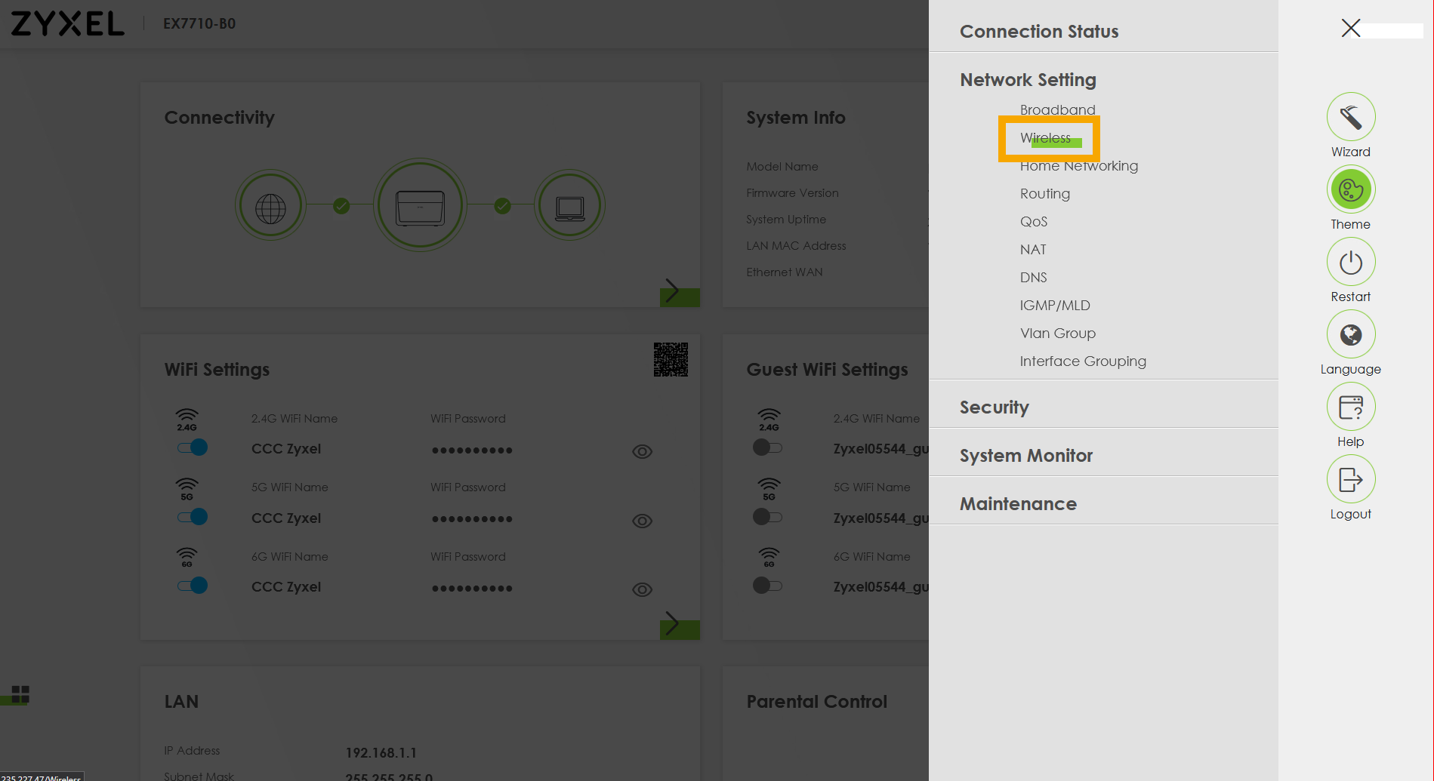Open the Theme palette icon
The width and height of the screenshot is (1434, 781).
1350,189
